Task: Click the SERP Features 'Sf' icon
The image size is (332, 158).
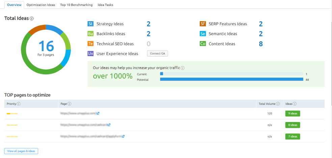Action: (202, 24)
